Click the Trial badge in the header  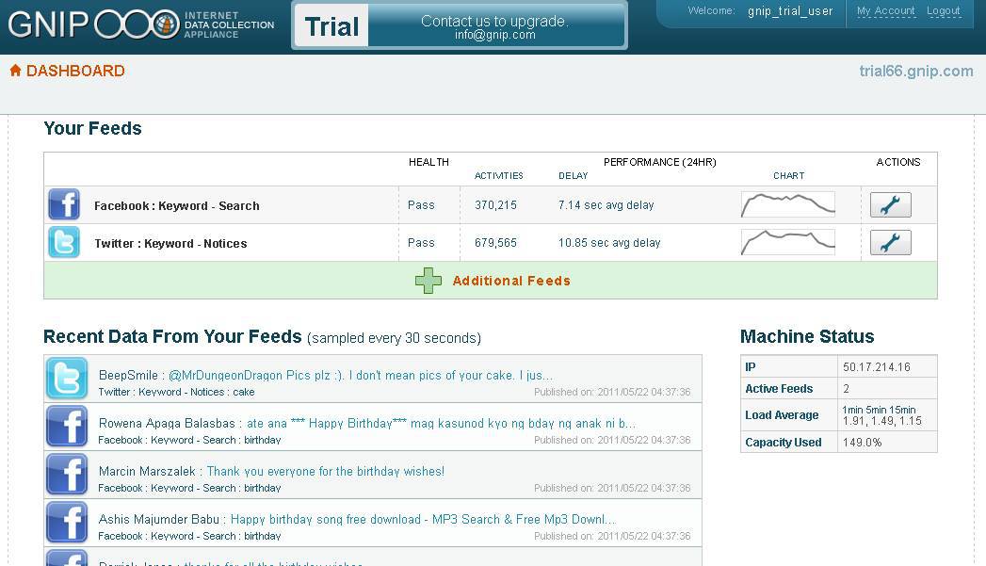[x=331, y=25]
